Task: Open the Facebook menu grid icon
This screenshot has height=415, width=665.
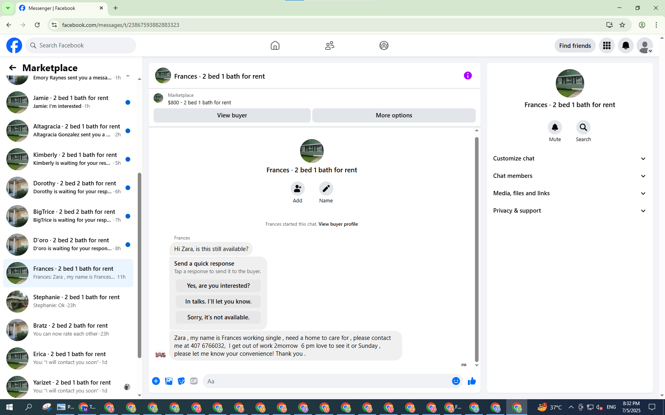Action: (607, 46)
